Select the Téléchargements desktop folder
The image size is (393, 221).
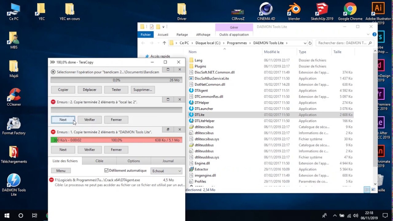click(x=14, y=154)
